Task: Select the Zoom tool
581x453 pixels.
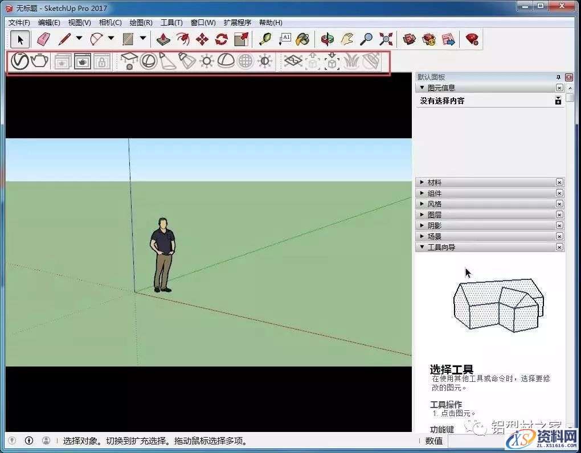Action: click(366, 39)
